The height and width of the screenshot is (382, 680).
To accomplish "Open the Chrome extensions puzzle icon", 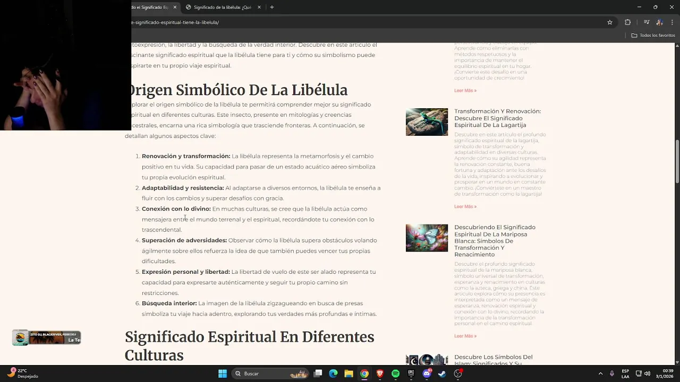I will pos(627,22).
